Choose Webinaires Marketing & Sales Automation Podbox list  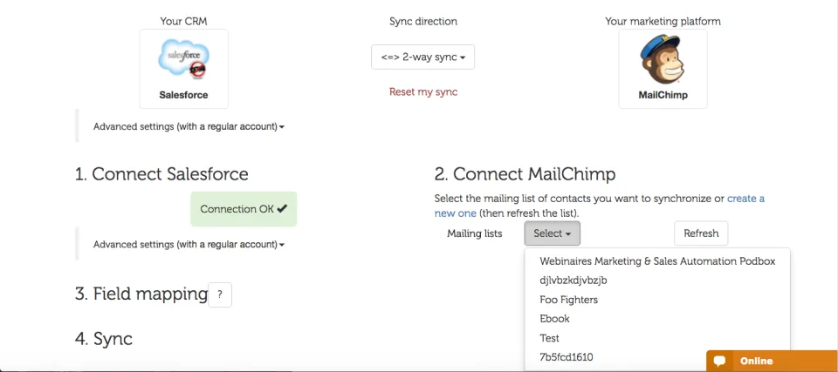pyautogui.click(x=656, y=261)
